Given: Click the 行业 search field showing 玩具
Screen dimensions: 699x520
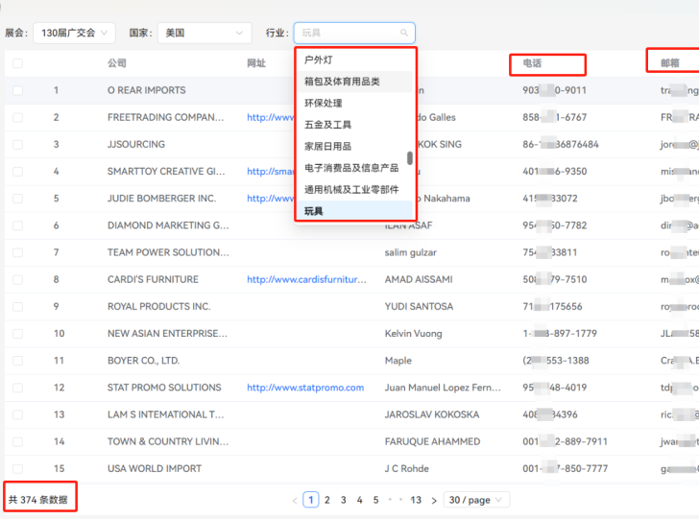Looking at the screenshot, I should pos(354,33).
